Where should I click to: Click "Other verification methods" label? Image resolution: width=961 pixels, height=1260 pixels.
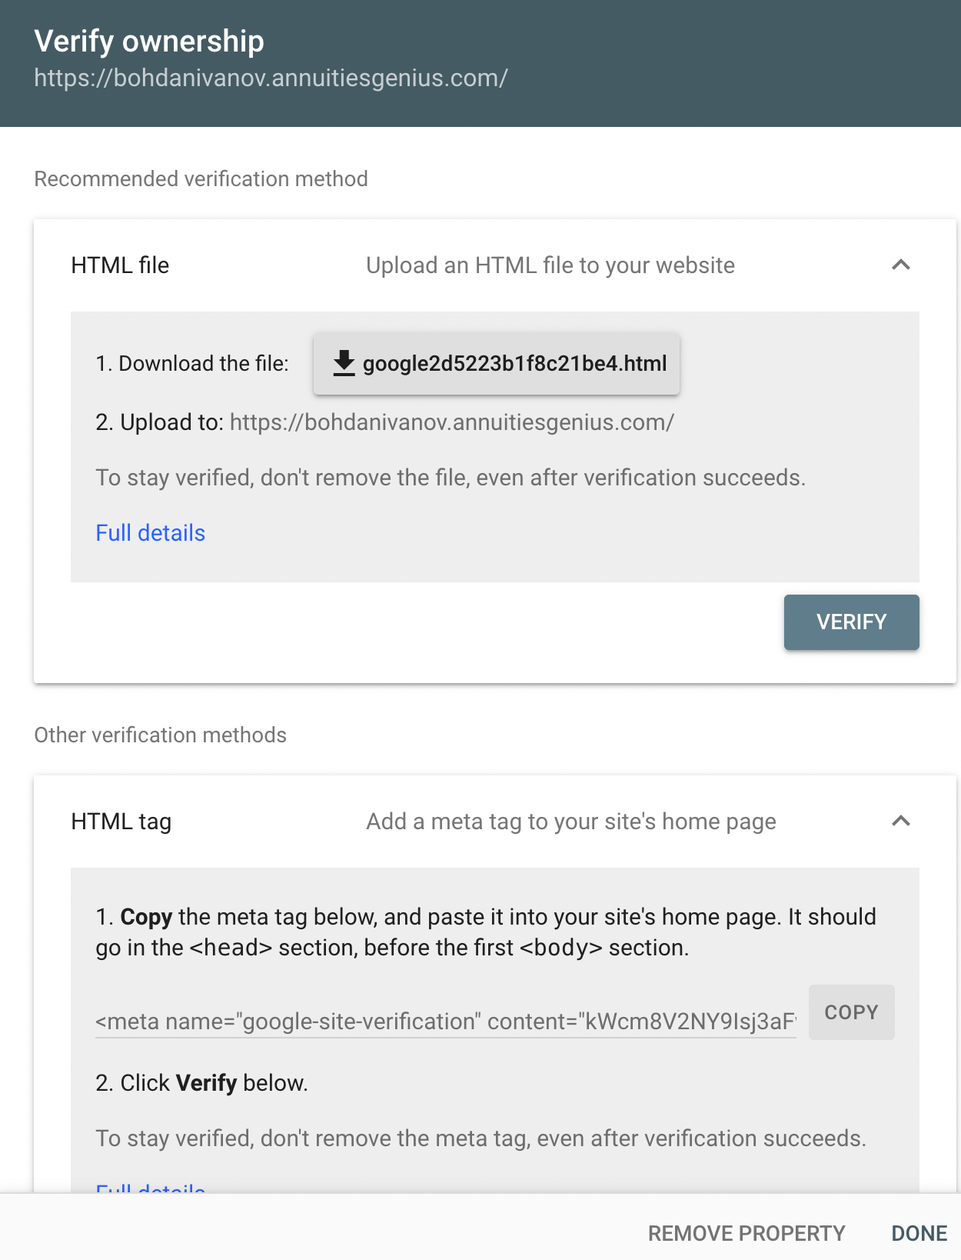pos(160,735)
